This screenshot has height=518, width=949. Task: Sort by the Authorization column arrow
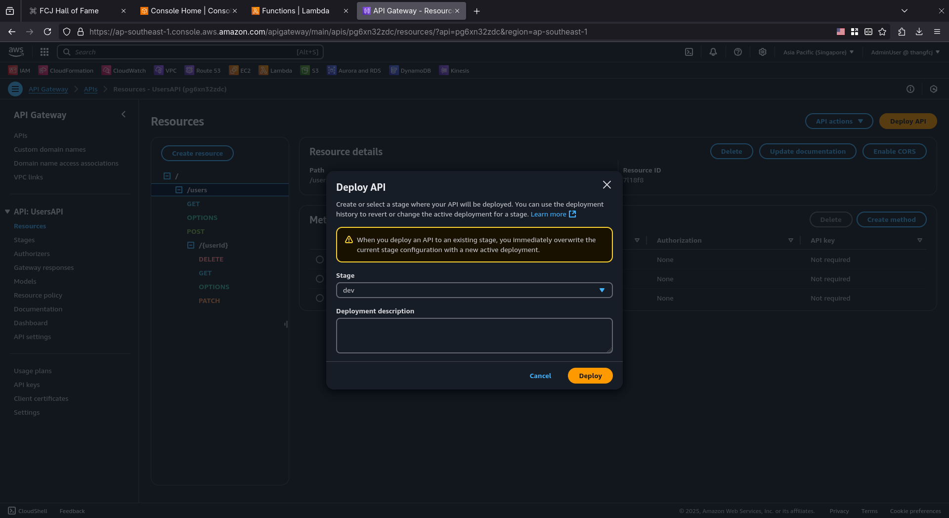click(790, 240)
